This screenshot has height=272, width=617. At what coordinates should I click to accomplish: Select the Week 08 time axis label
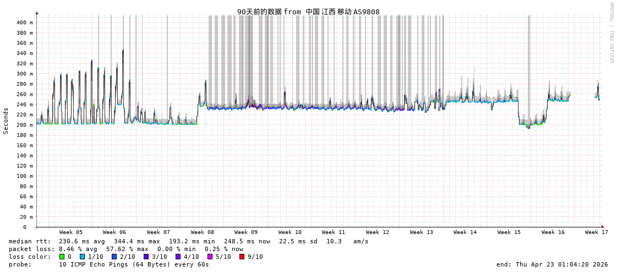[x=203, y=232]
